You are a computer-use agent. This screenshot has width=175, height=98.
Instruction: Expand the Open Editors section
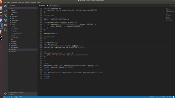[x=13, y=93]
